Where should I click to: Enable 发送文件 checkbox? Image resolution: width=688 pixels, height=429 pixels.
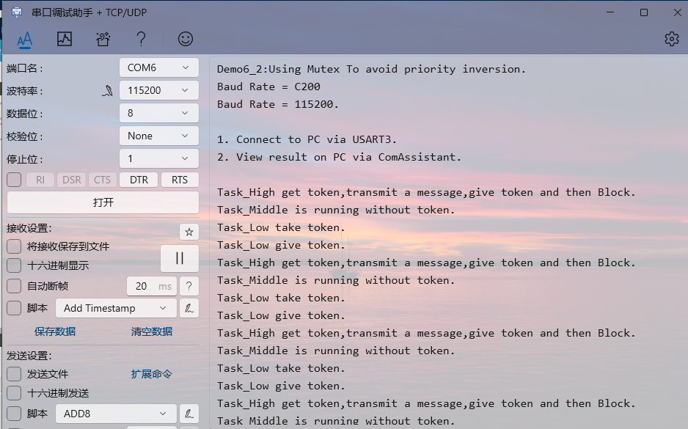(x=14, y=374)
